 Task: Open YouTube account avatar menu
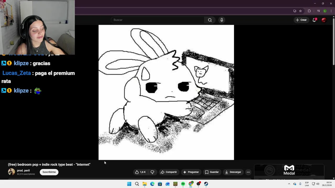(324, 20)
